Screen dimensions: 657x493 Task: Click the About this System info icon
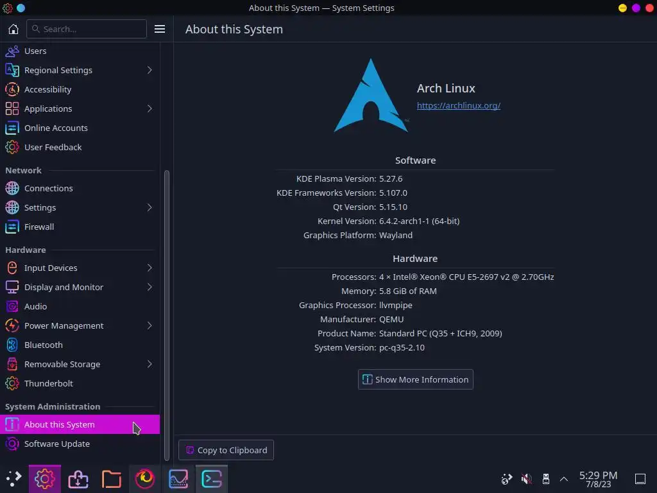[x=12, y=425]
